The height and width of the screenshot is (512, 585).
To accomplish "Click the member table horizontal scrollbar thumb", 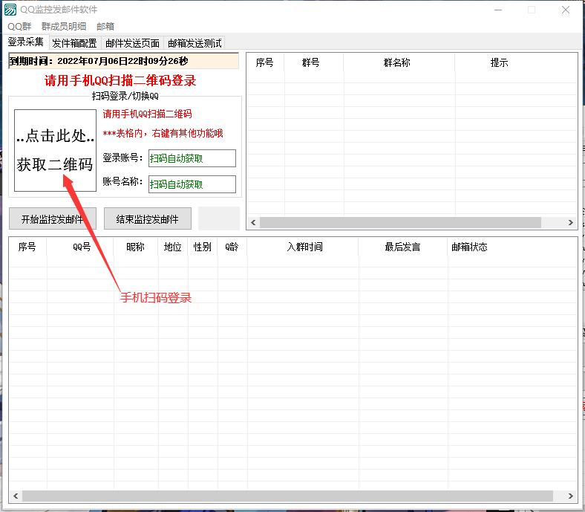I will (x=287, y=496).
